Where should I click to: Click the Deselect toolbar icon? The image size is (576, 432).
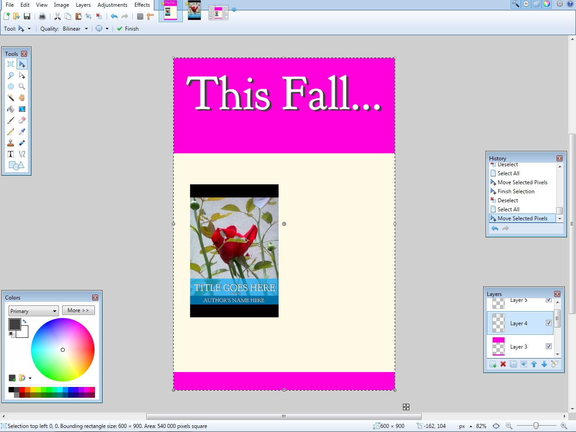pos(99,16)
